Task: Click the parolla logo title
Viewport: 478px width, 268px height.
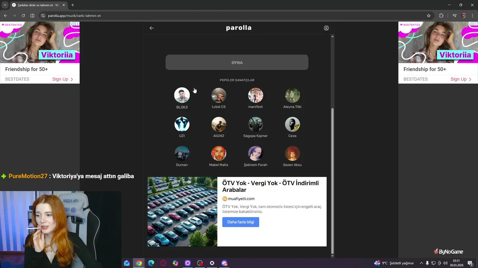Action: tap(239, 28)
